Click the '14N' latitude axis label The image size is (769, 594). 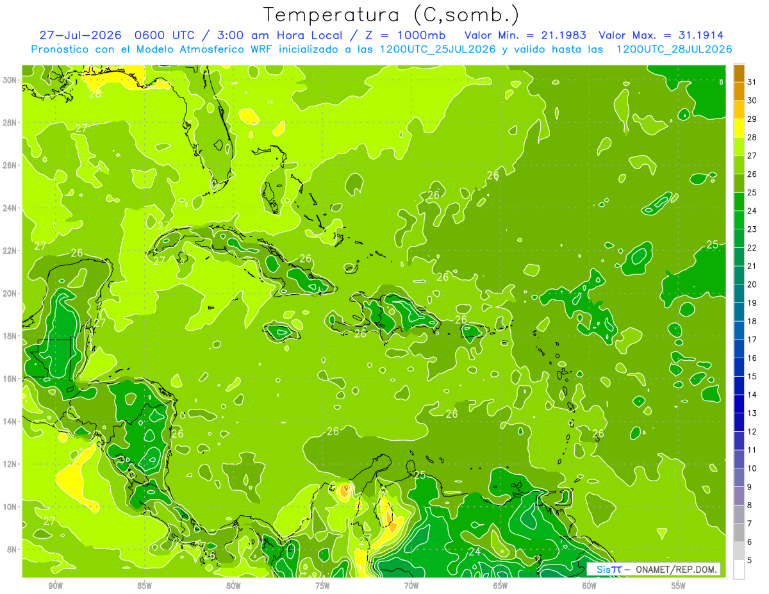[x=10, y=421]
